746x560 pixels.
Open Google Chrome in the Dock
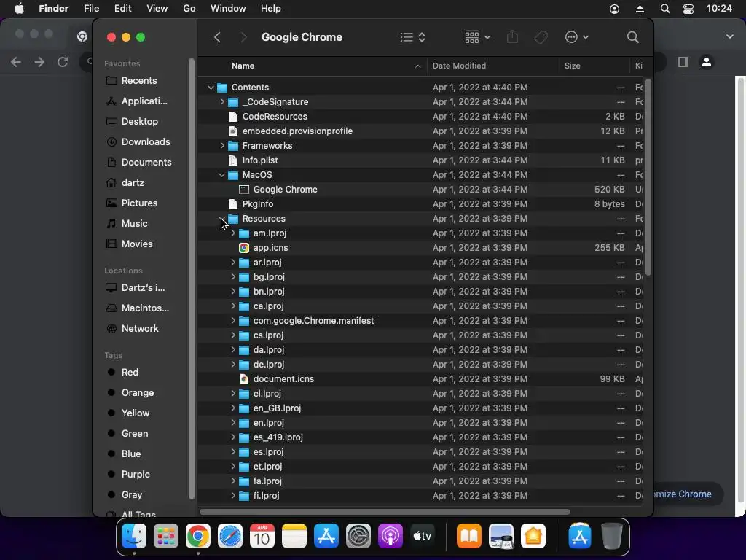tap(198, 536)
